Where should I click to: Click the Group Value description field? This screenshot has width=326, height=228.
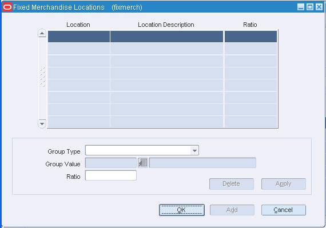202,163
